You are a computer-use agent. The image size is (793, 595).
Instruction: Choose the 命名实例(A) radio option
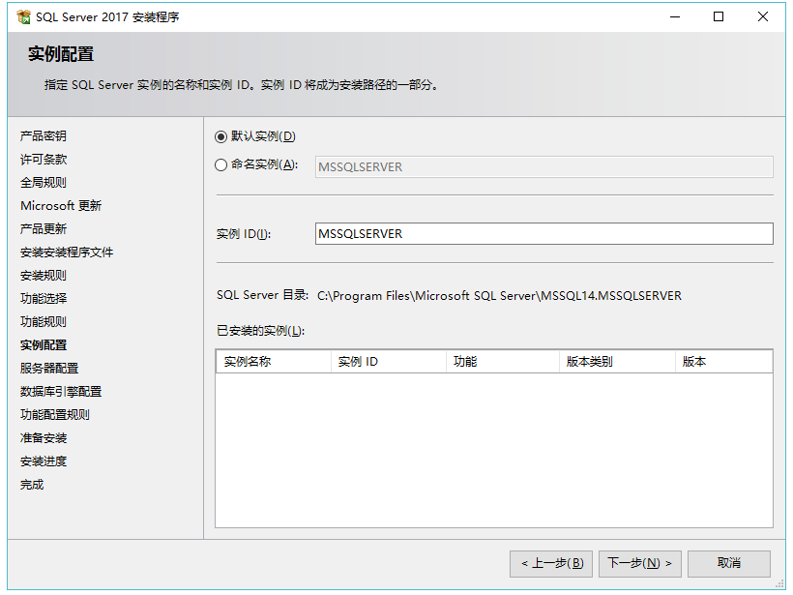coord(220,164)
